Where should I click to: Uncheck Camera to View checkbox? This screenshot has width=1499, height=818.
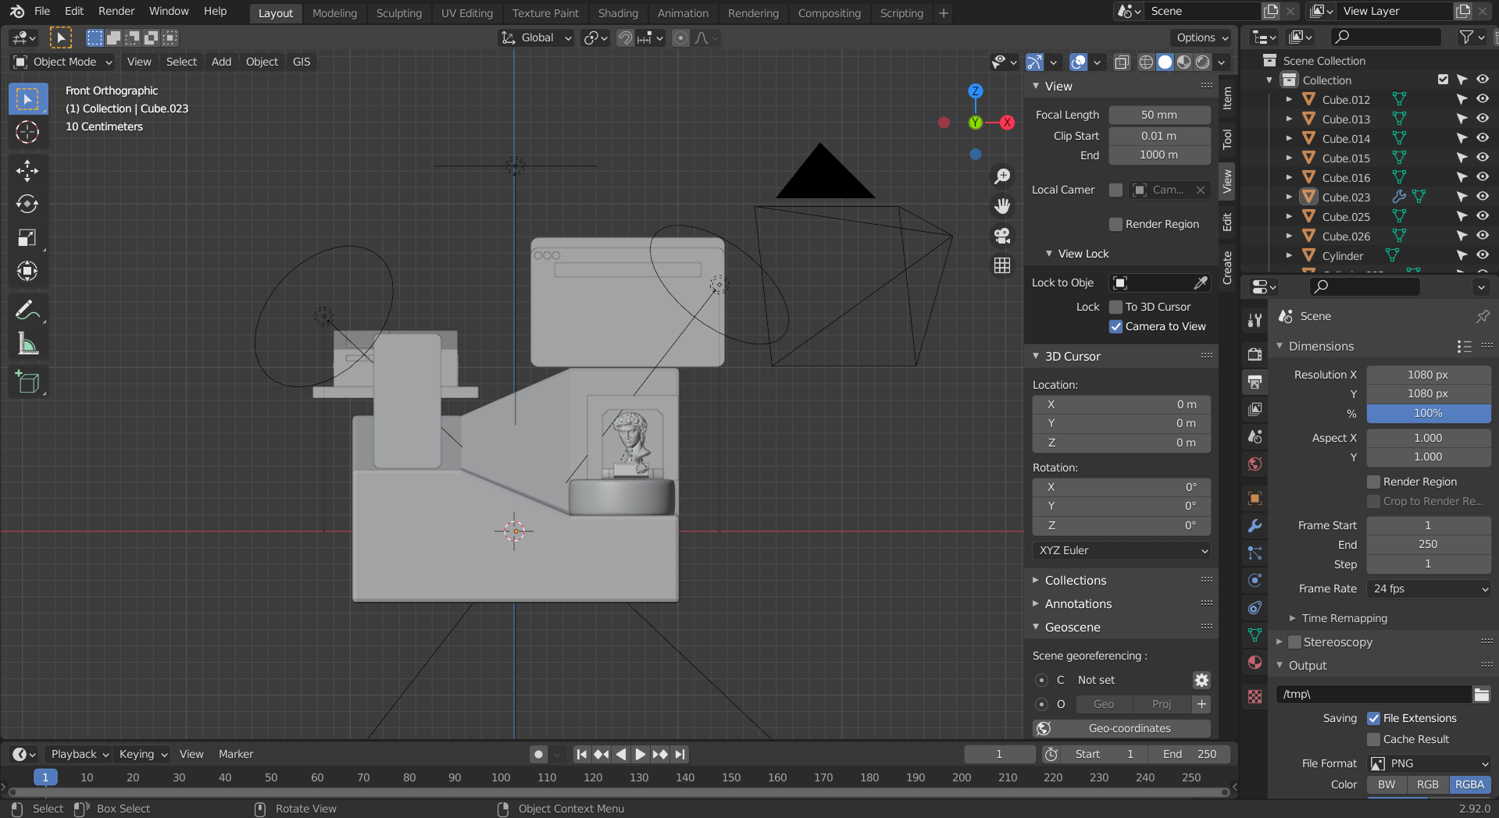(1116, 326)
